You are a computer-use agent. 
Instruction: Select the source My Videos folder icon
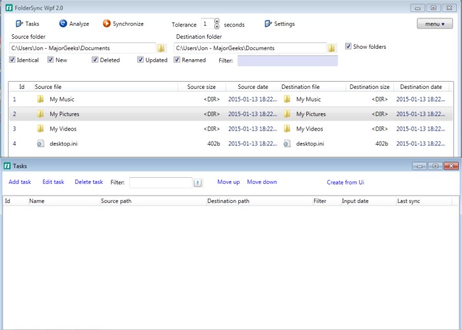click(x=40, y=128)
